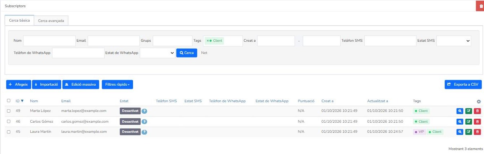The width and height of the screenshot is (484, 154).
Task: Click the Client tag on Carlos Gómez row
Action: 421,122
